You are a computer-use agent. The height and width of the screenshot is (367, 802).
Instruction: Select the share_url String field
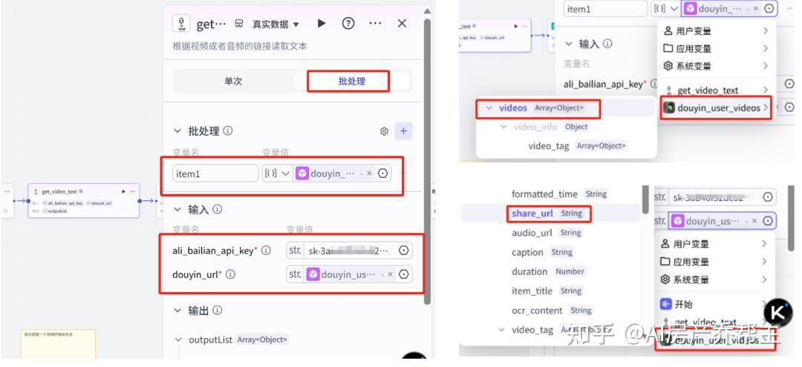[x=548, y=214]
